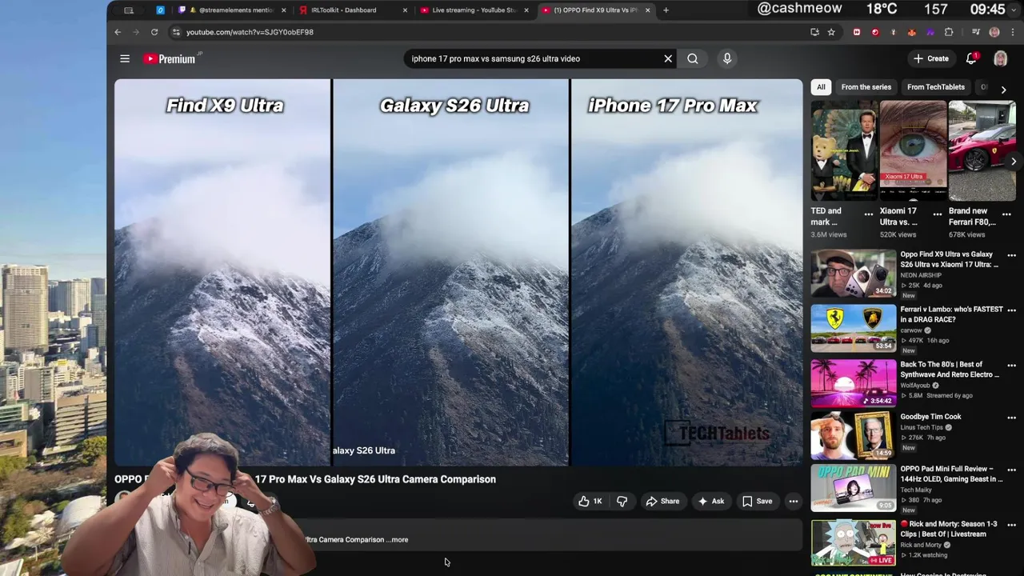1024x576 pixels.
Task: Open Goodbye Tim Cook video
Action: pyautogui.click(x=930, y=417)
